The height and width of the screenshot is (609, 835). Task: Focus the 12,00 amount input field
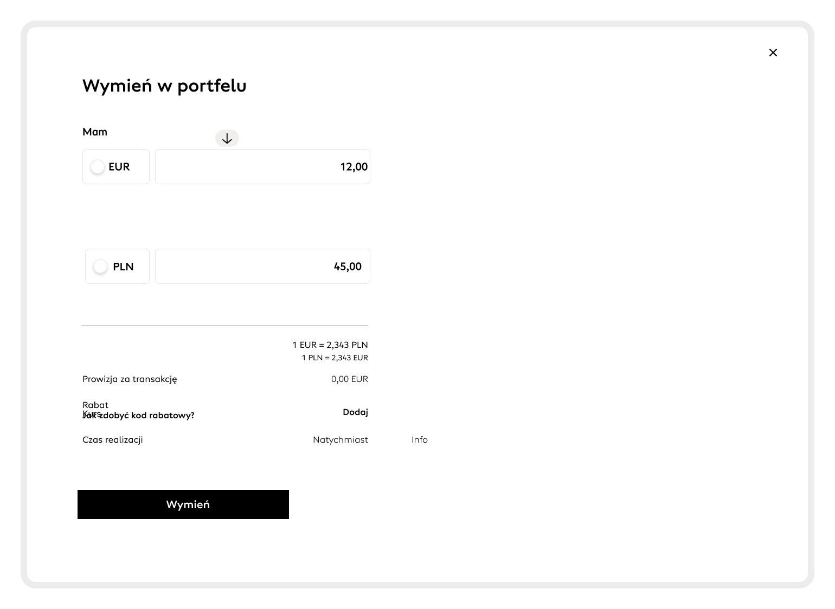tap(262, 167)
